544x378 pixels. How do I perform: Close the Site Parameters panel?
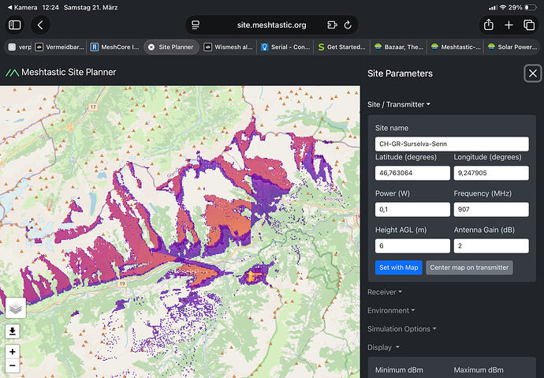pos(533,73)
